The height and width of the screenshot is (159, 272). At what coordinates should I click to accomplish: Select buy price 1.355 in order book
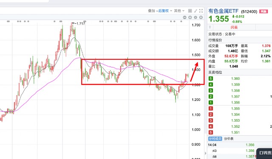[235, 109]
